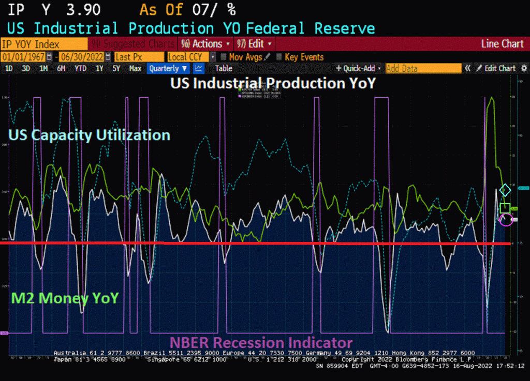
Task: Enable the Mov Avgs checkbox
Action: click(224, 57)
